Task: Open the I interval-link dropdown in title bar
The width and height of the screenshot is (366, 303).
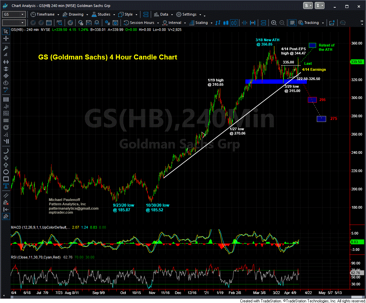Action: pyautogui.click(x=319, y=6)
